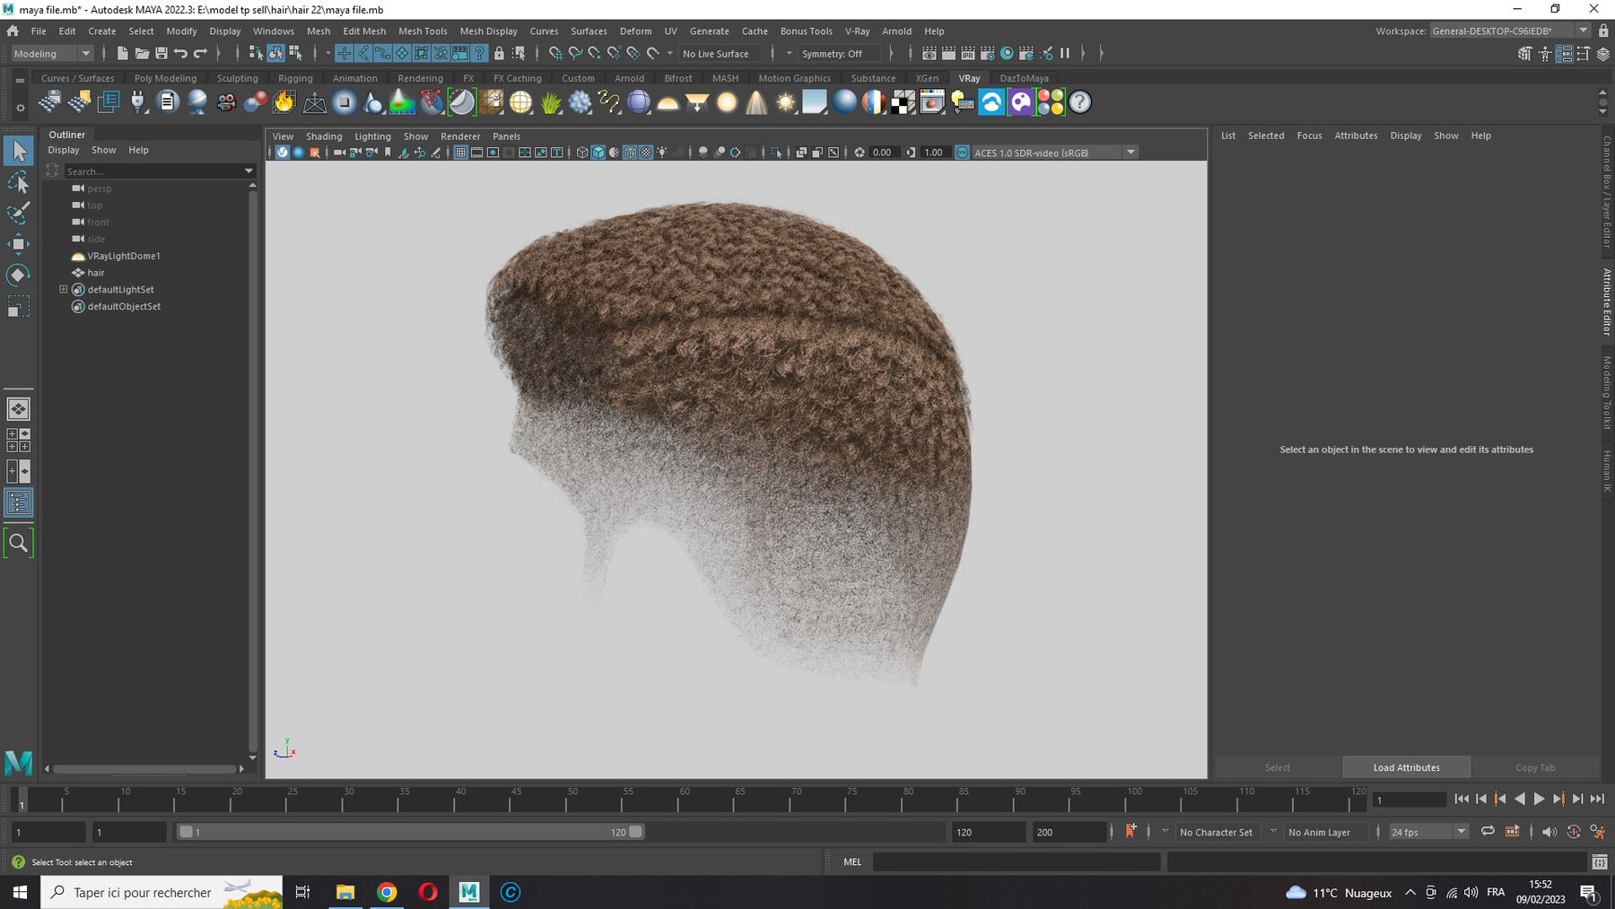Click the time range slider bar
Screen dimensions: 1615x909
[x=409, y=832]
